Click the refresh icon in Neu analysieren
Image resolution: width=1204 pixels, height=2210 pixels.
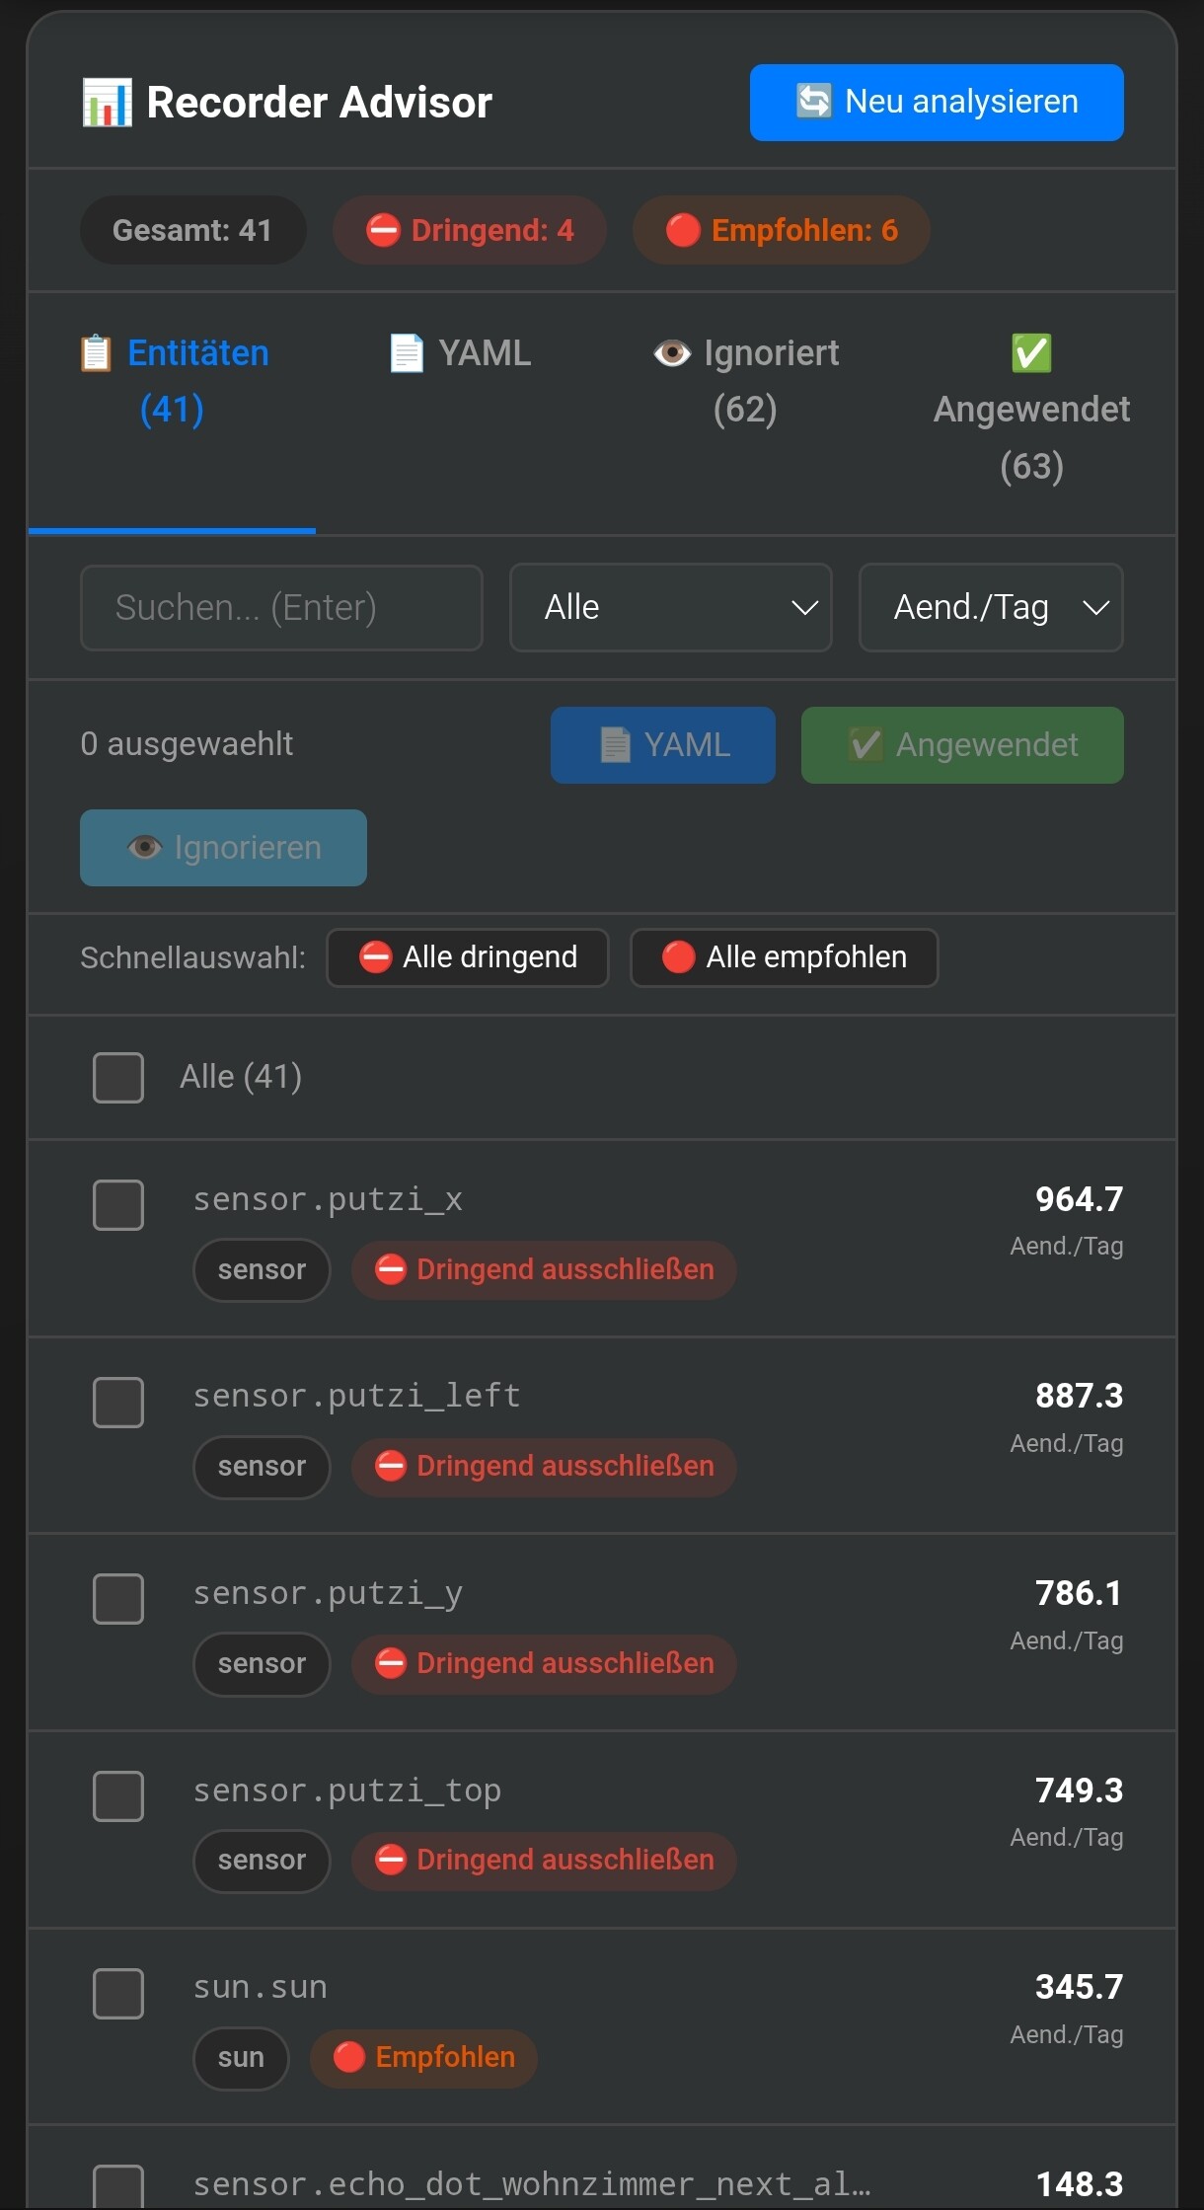point(814,101)
